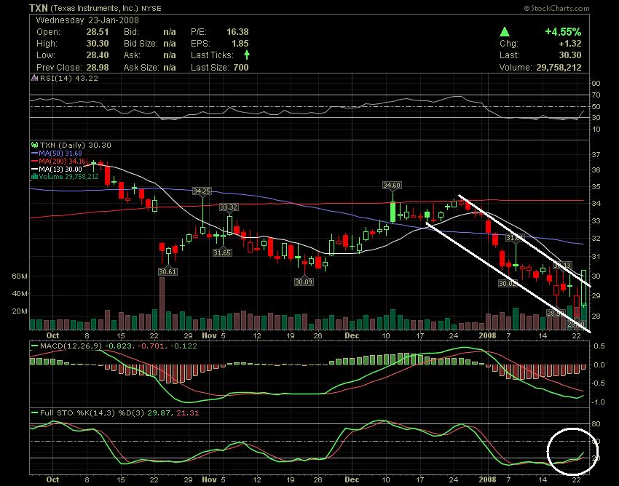Click the TXN ticker symbol title
Viewport: 619px width, 486px height.
(39, 8)
